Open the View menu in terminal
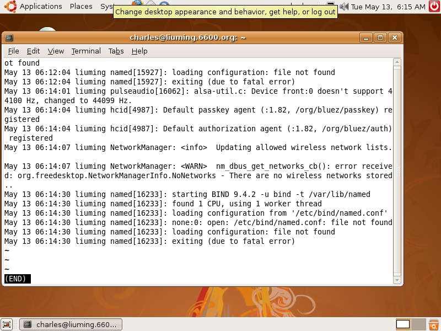Screen dimensions: 441x331 point(56,51)
